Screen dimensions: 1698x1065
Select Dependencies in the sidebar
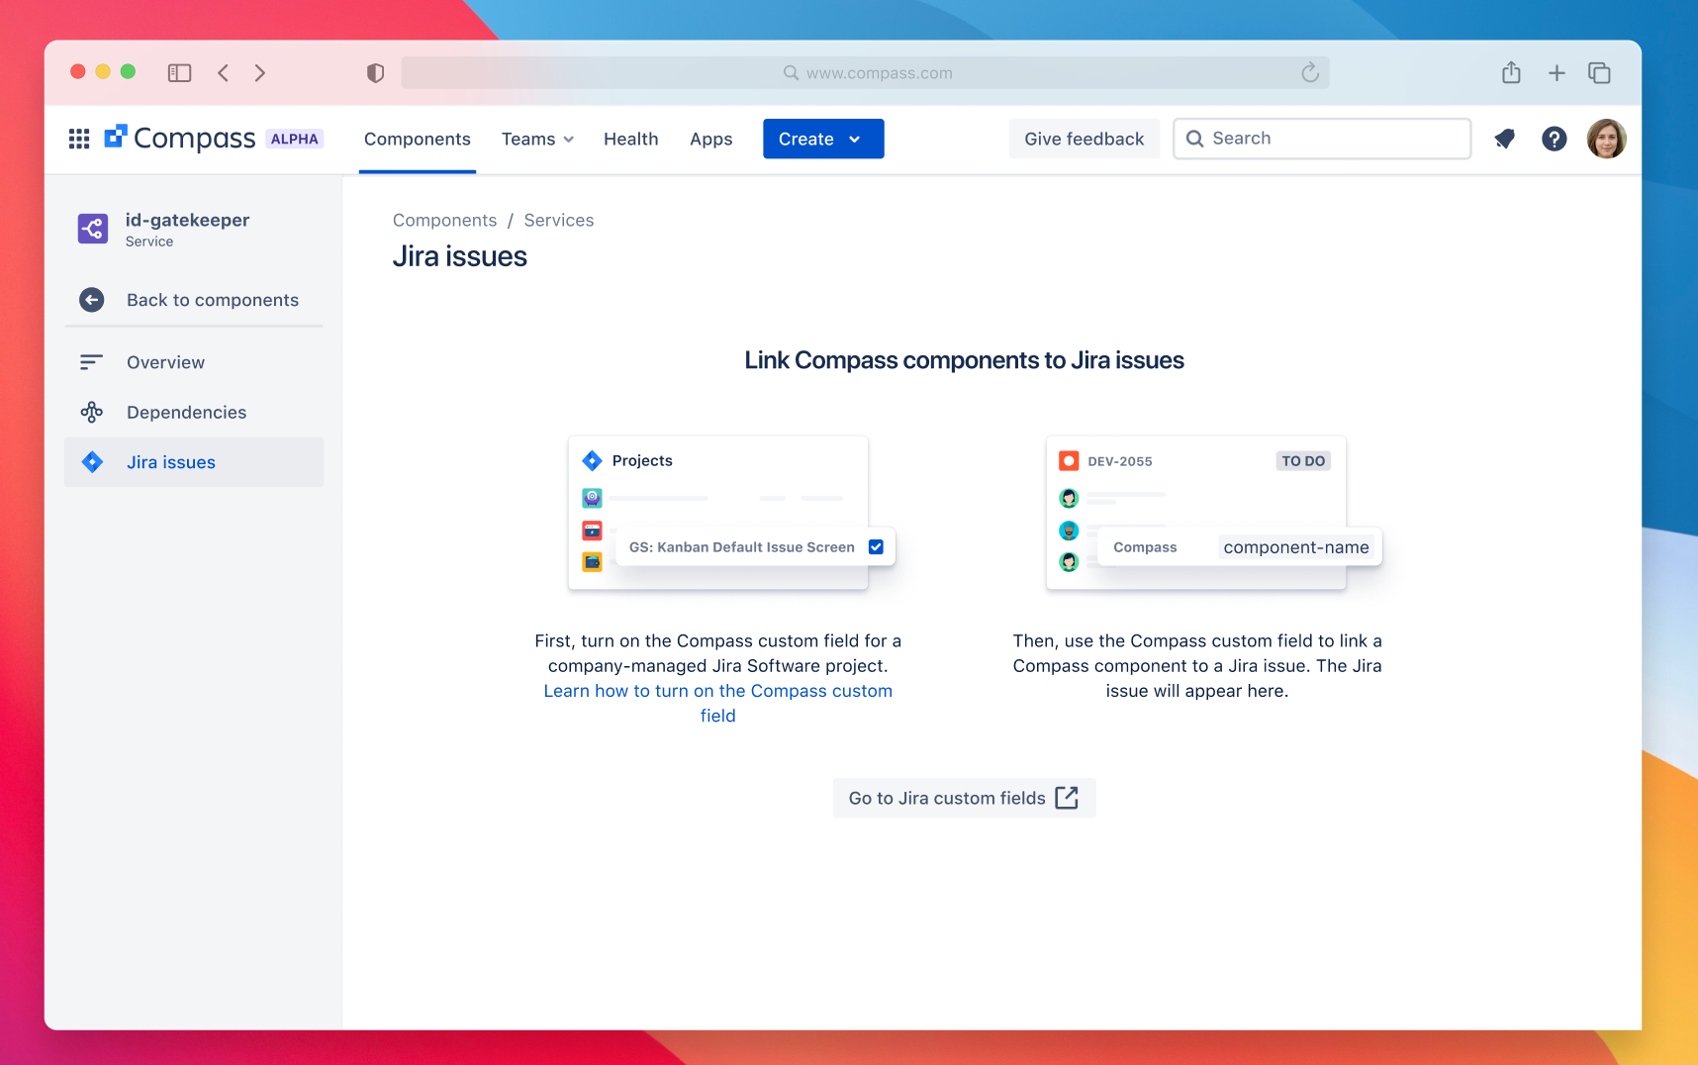tap(194, 412)
